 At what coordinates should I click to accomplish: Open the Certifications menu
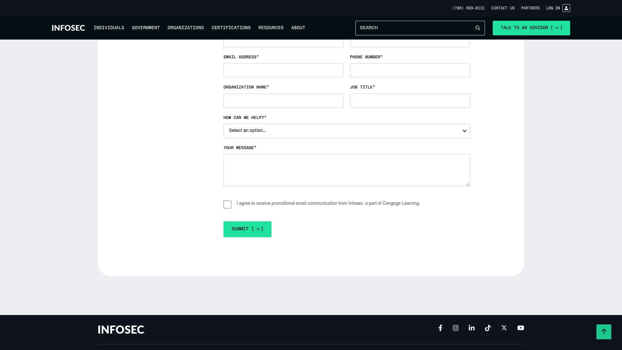(x=231, y=28)
